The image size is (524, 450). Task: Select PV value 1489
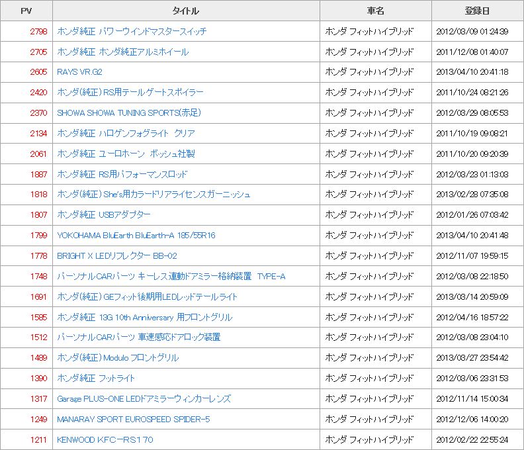click(38, 358)
